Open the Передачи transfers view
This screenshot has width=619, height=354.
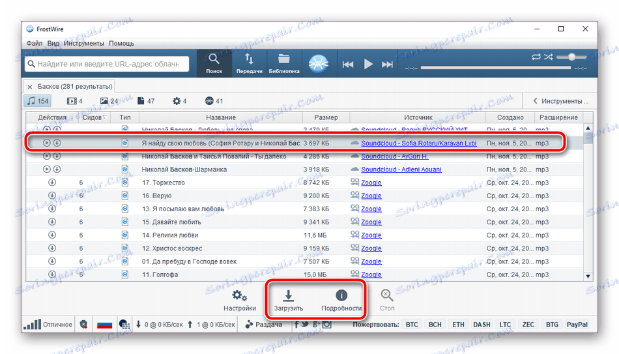(x=249, y=63)
